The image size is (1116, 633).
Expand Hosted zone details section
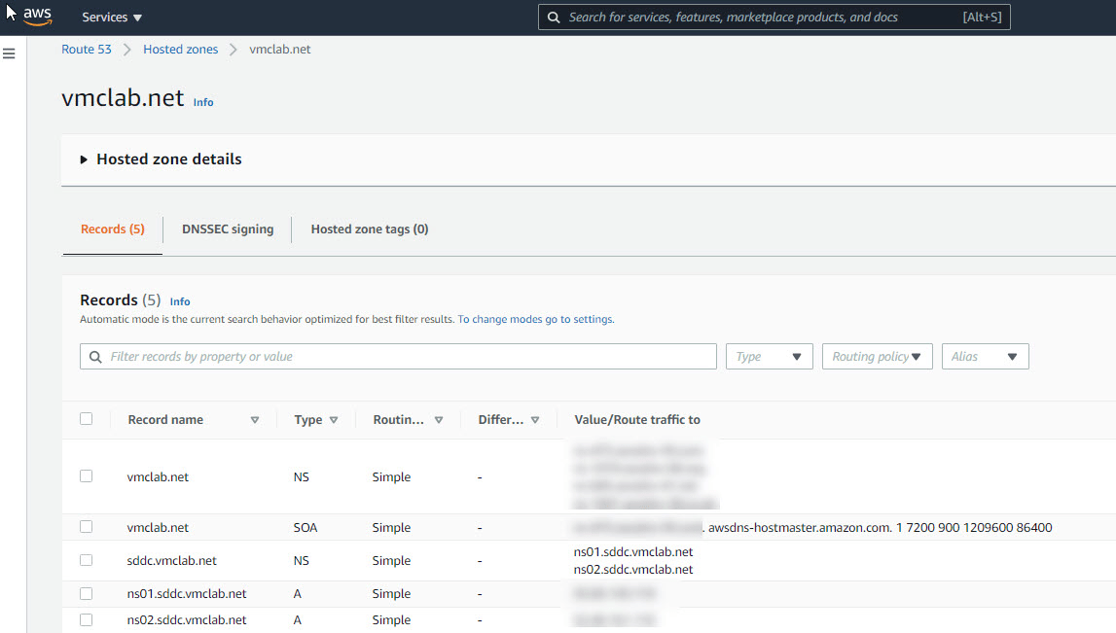84,159
